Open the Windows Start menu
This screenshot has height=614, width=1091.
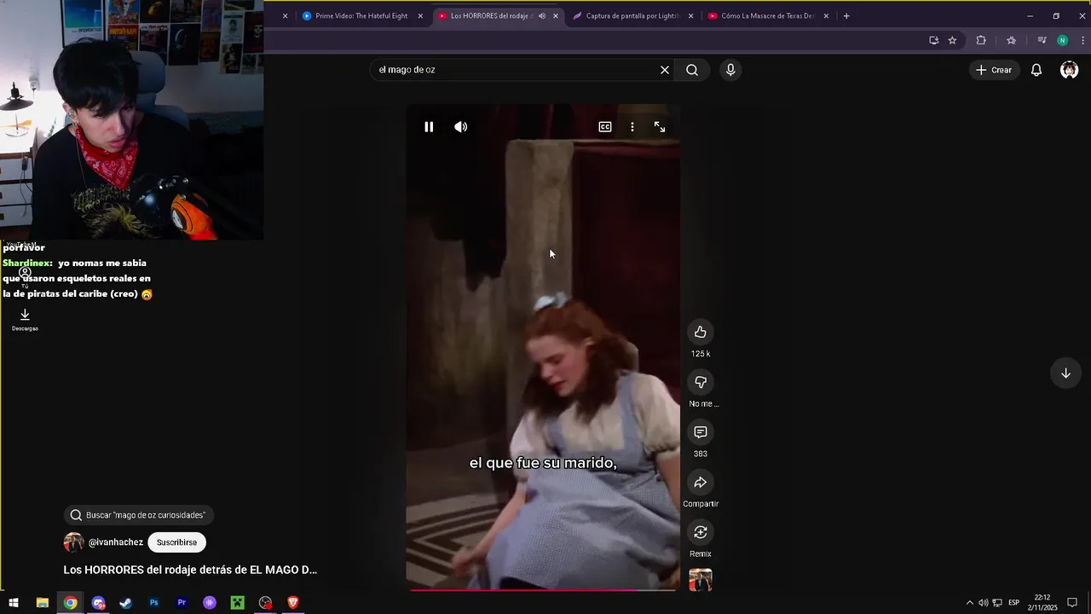point(14,603)
